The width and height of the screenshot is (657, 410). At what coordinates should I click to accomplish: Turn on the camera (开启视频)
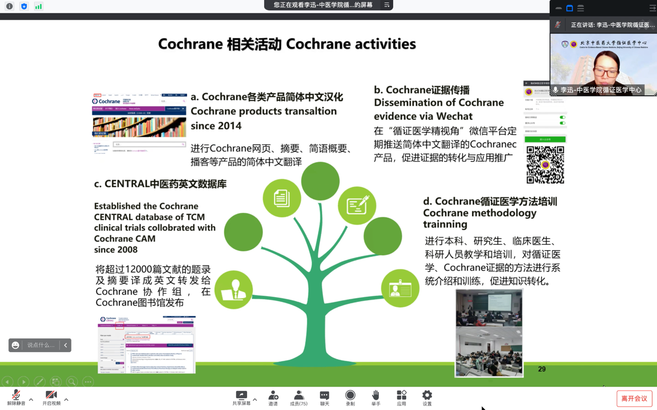pos(51,398)
